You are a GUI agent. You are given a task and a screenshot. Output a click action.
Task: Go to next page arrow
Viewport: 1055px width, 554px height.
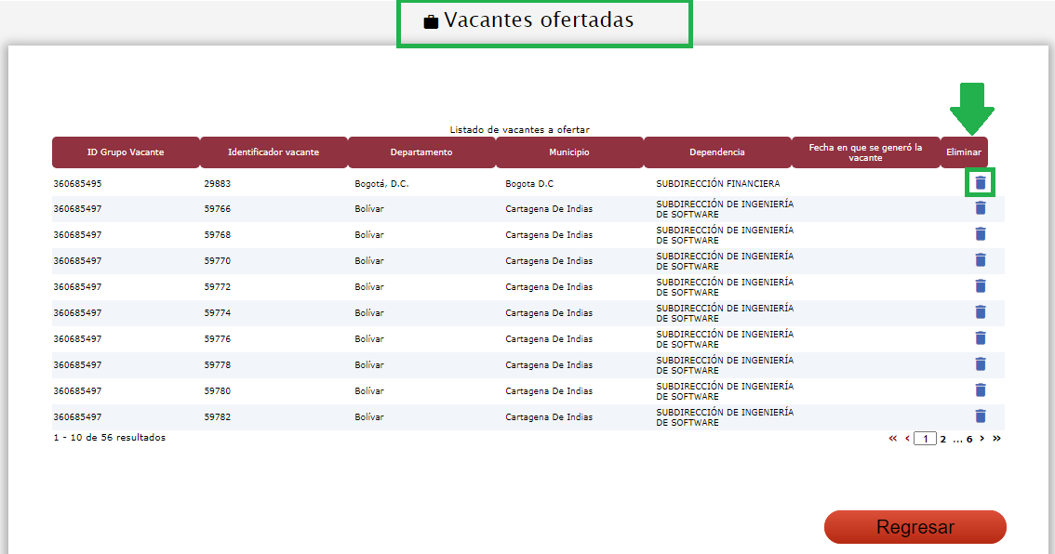[982, 439]
